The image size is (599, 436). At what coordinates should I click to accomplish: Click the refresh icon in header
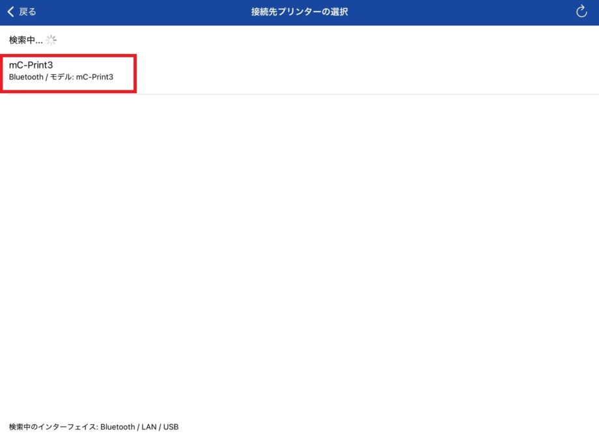(x=581, y=12)
